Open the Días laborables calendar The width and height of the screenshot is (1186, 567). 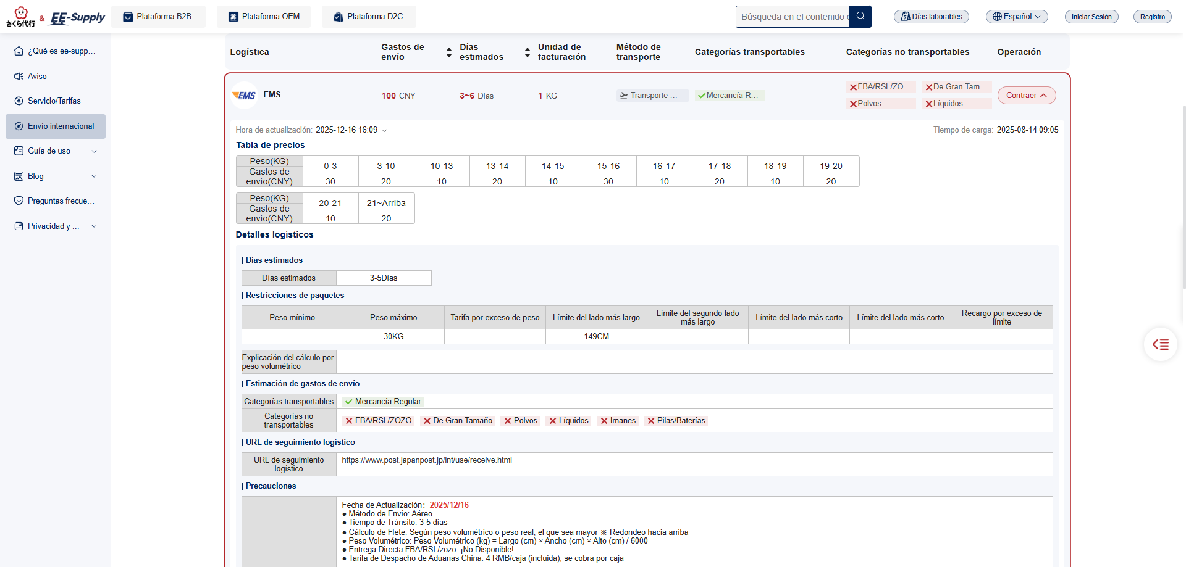tap(932, 17)
